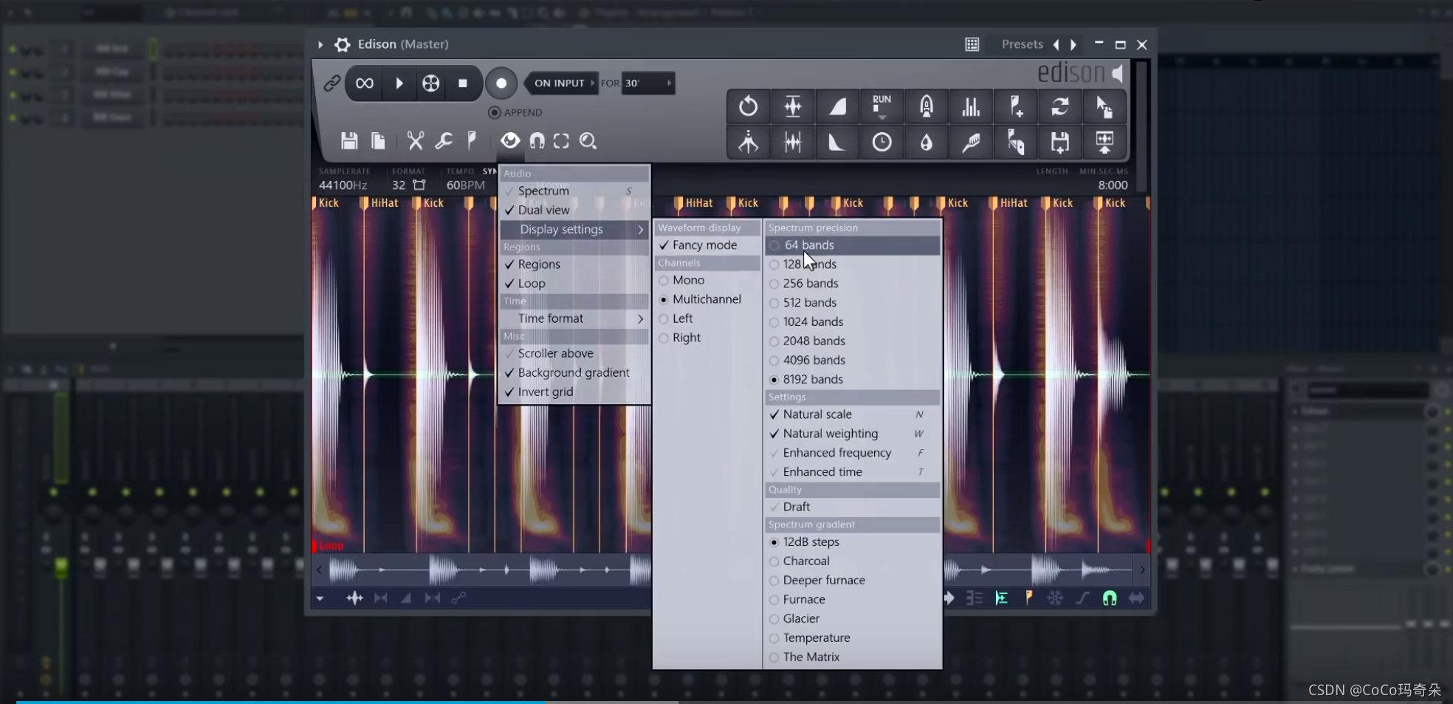Start playback with the play button
1453x704 pixels.
[399, 83]
